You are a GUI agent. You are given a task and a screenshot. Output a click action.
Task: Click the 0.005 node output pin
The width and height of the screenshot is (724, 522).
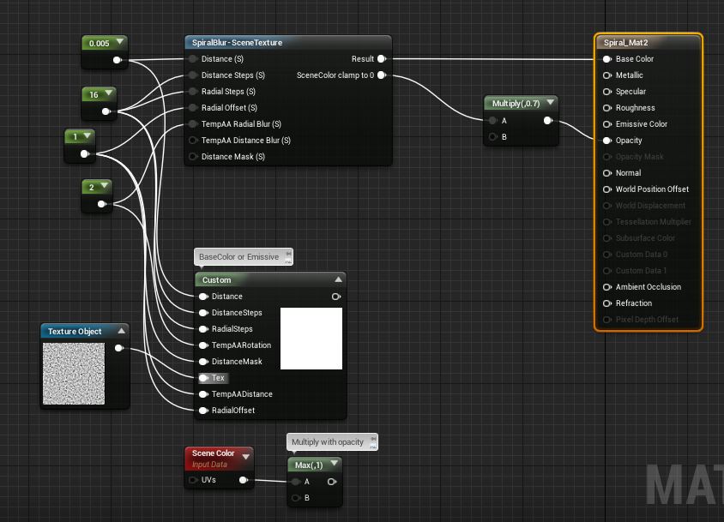118,60
